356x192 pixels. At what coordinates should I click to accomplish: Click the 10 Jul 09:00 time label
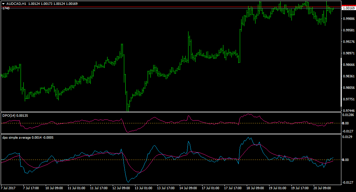tap(54, 188)
